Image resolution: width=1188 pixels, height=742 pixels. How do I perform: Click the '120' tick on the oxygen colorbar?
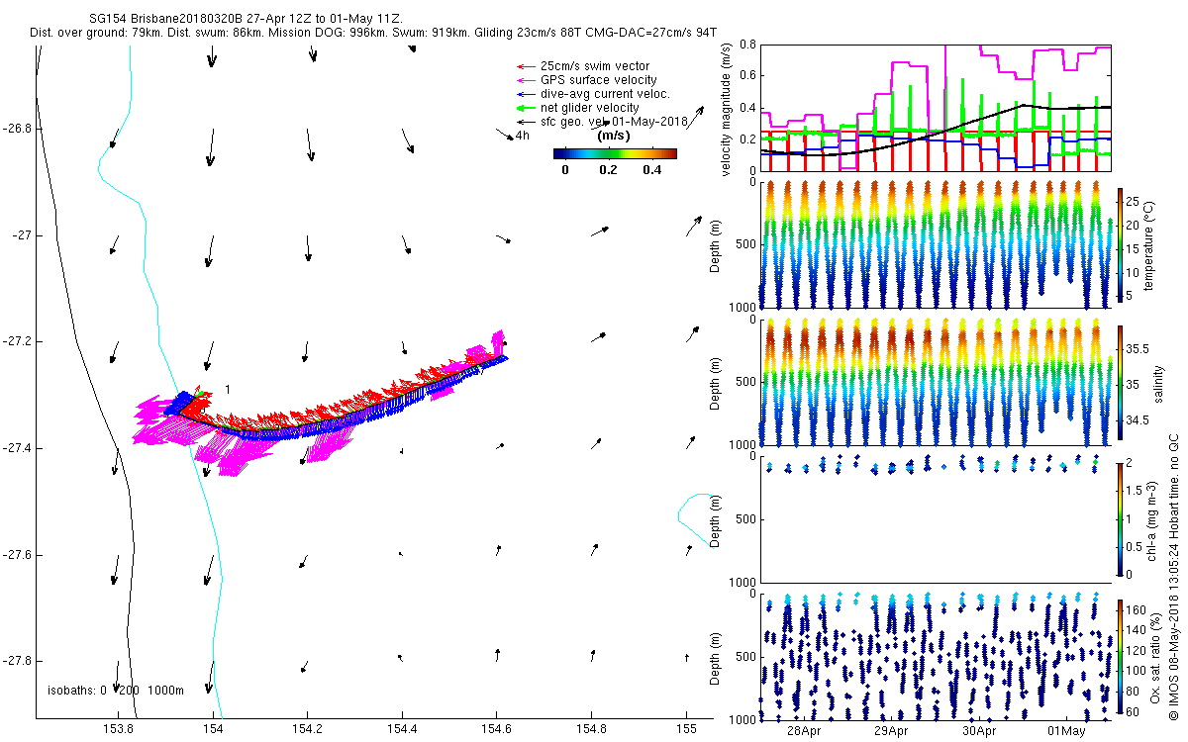[1138, 650]
